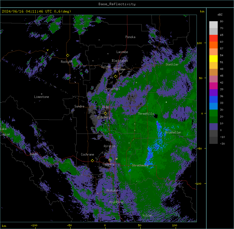Pick the royal blue swatch between 36 and 33

tap(213, 99)
